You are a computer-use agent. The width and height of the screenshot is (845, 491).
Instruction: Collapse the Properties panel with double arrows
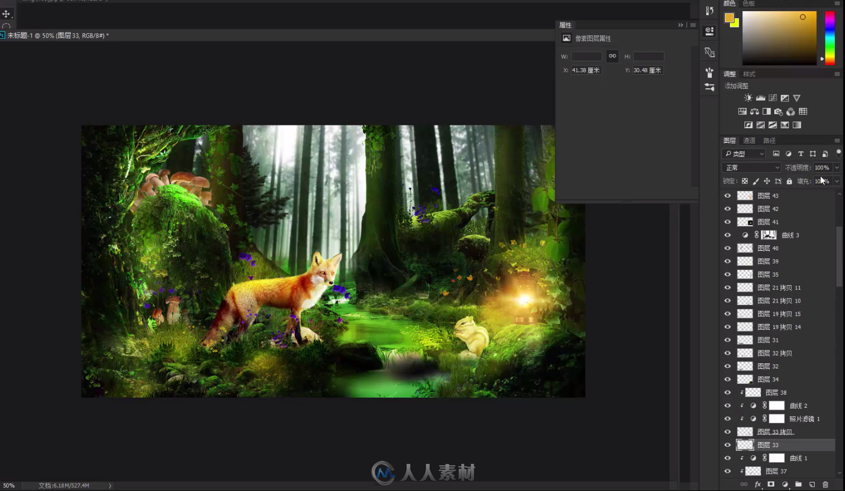click(680, 25)
